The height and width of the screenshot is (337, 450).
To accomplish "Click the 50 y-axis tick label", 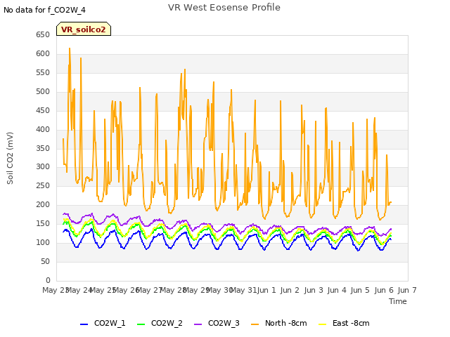I will click(45, 261).
